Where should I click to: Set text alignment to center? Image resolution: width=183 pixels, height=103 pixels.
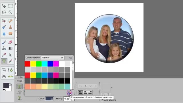[x=85, y=92]
